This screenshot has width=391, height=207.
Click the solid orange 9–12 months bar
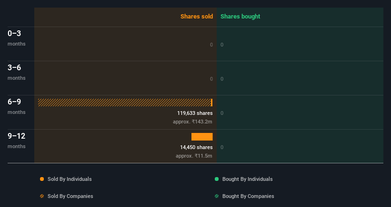[202, 137]
